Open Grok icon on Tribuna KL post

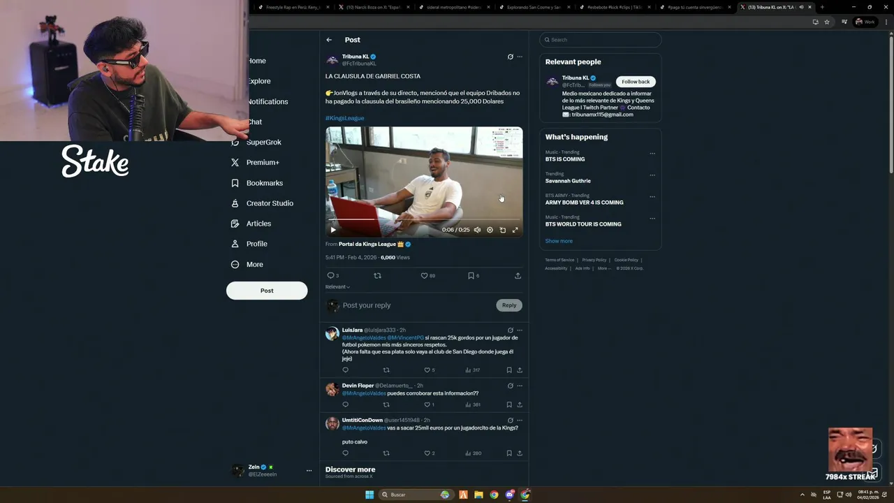510,57
